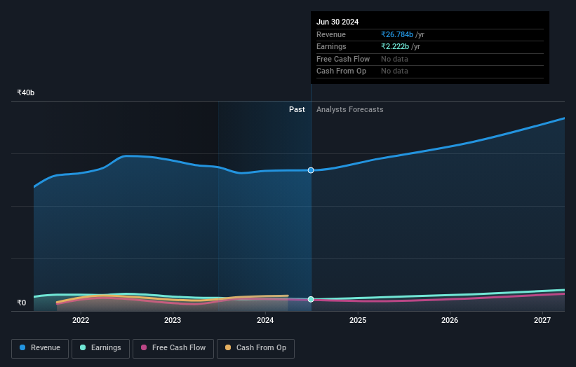Viewport: 576px width, 367px height.
Task: Toggle the Cash From Op legend button
Action: click(x=255, y=348)
